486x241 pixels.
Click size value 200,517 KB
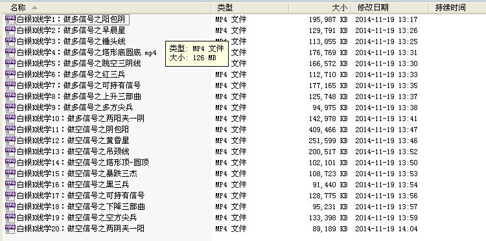(328, 152)
